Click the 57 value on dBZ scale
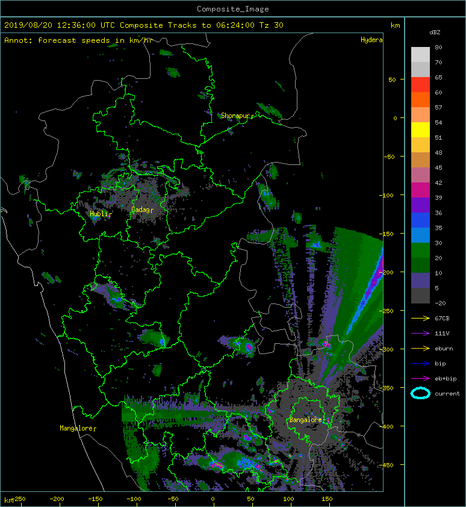Viewport: 466px width, 507px height. (438, 107)
